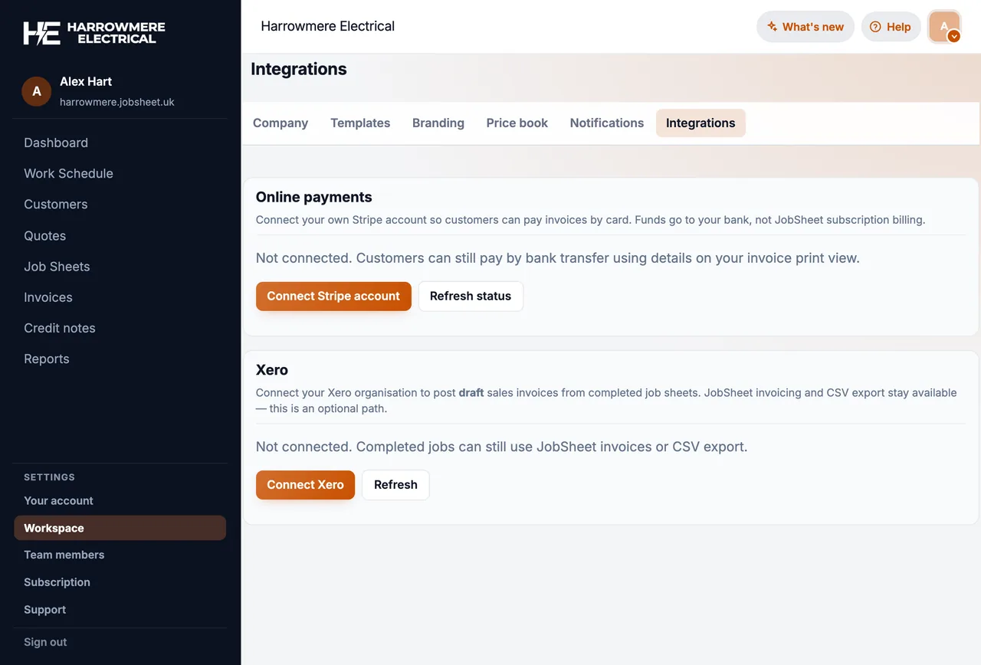981x665 pixels.
Task: Switch to the Templates tab
Action: 360,123
